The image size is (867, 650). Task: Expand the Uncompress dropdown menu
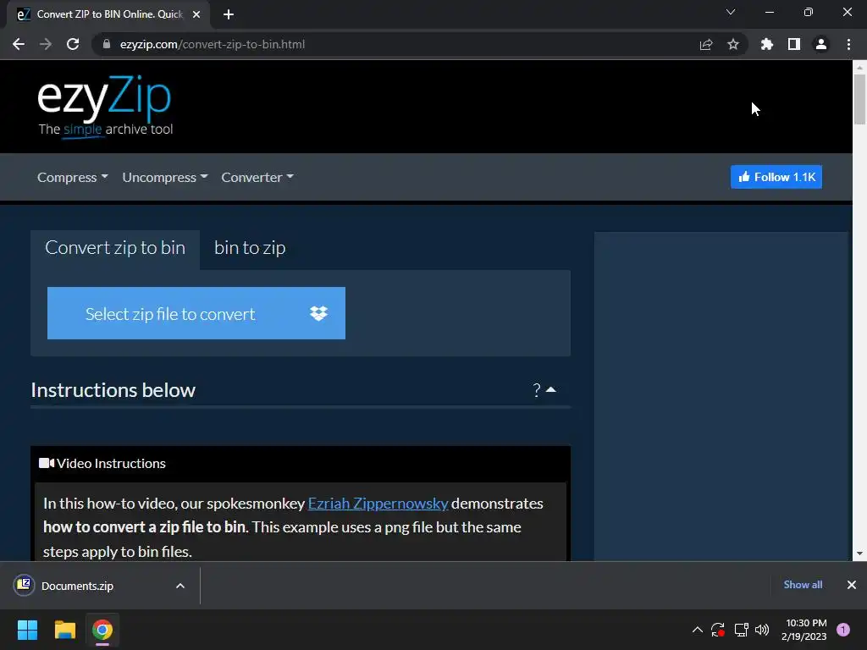coord(165,178)
